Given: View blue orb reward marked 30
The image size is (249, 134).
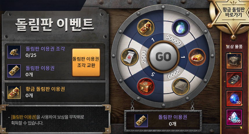Looking at the screenshot, I should point(234,98).
